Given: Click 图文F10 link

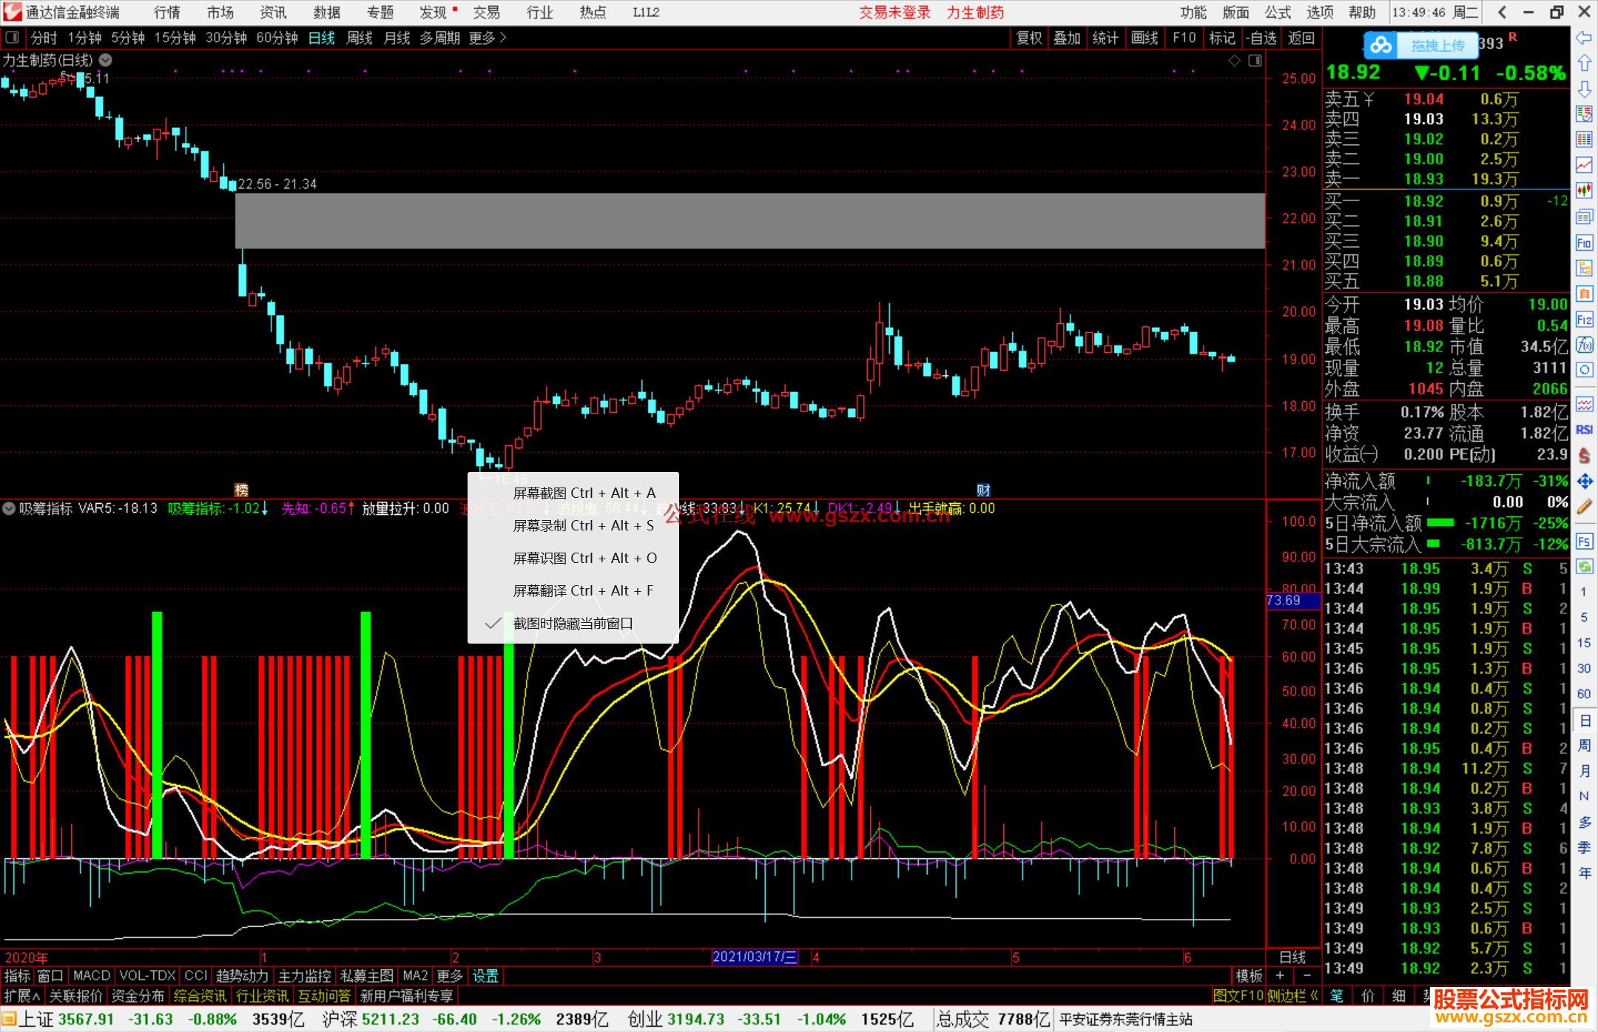Looking at the screenshot, I should (1238, 996).
